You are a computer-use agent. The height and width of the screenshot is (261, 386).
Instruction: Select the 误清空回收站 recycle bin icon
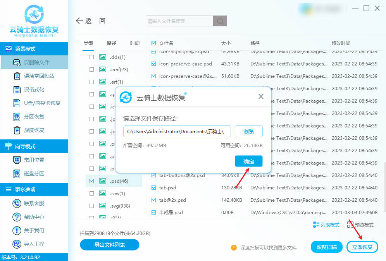pyautogui.click(x=17, y=76)
